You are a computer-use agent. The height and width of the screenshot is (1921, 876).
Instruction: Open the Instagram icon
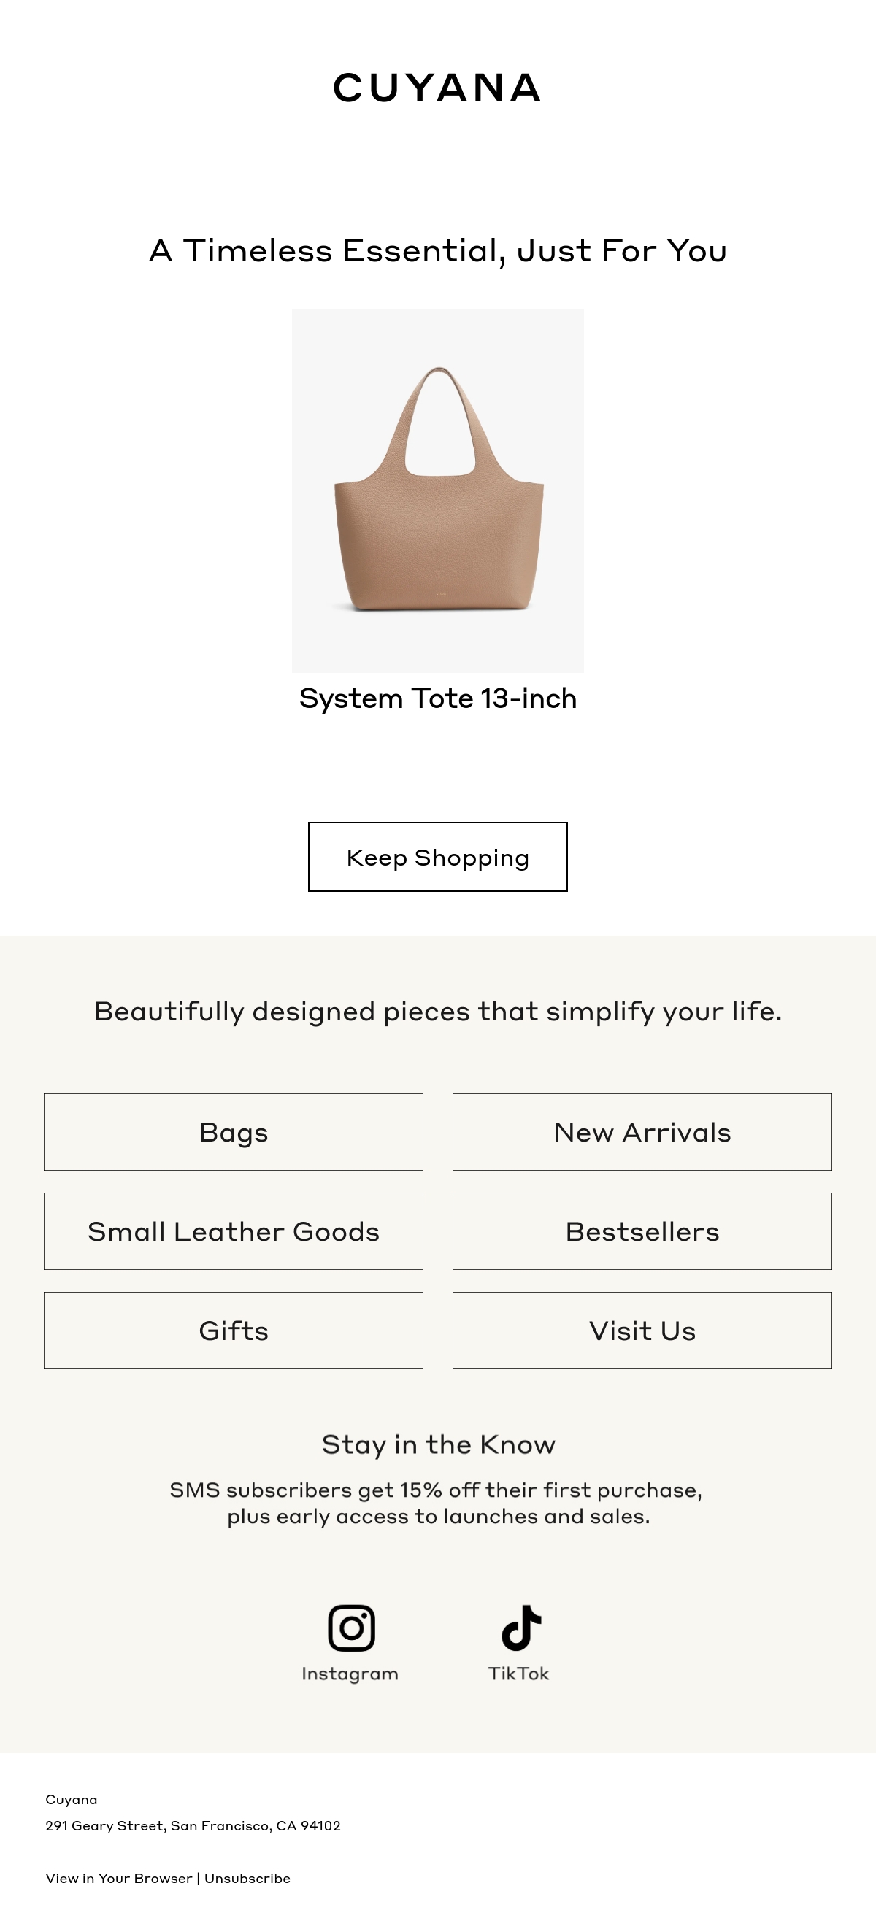coord(350,1627)
